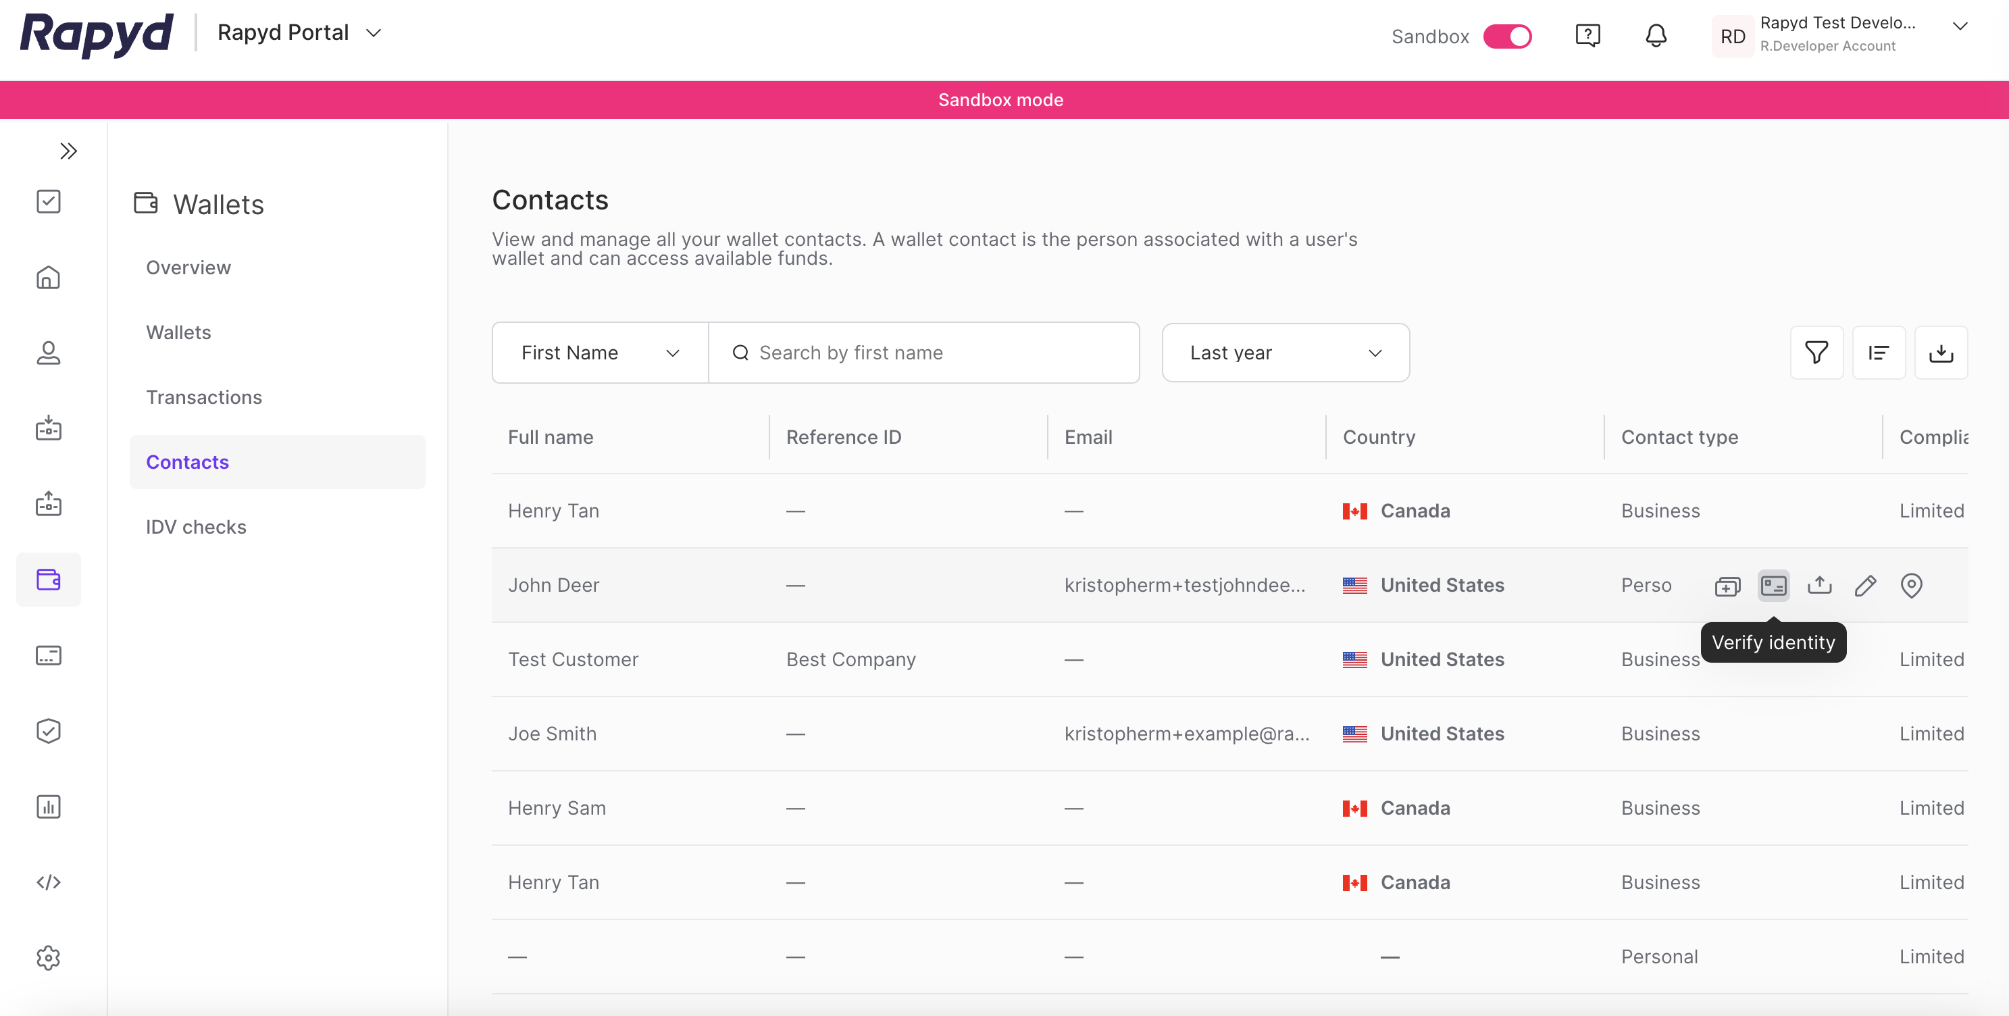This screenshot has width=2009, height=1016.
Task: Click the export download icon above the table
Action: tap(1940, 353)
